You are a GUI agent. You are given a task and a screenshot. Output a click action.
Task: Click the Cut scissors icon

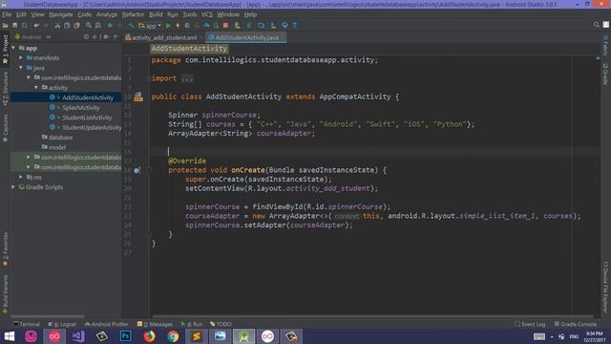pyautogui.click(x=57, y=26)
